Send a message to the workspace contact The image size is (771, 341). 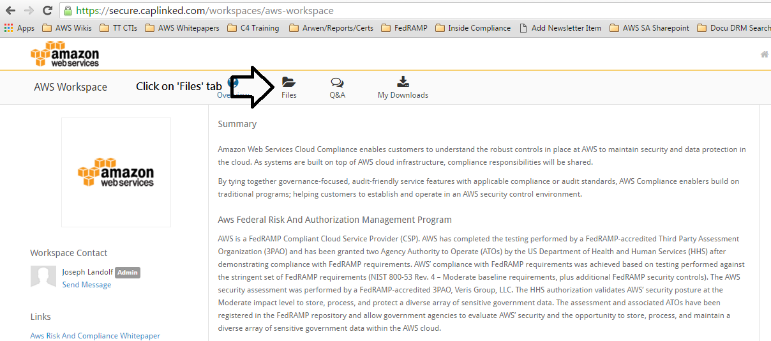87,285
